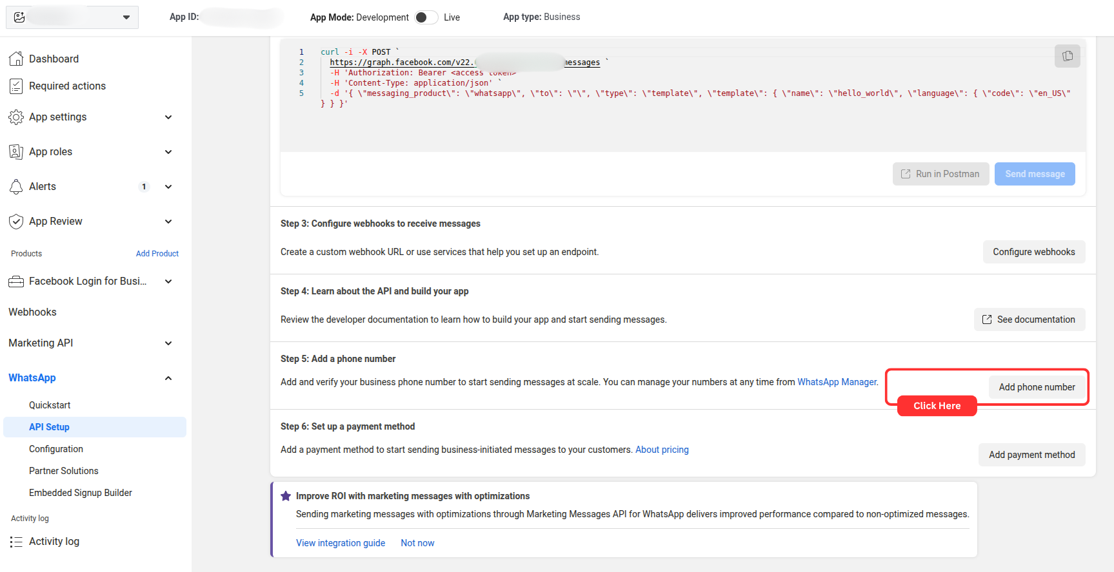Click the 'App type: Business' label
The height and width of the screenshot is (572, 1114).
542,17
